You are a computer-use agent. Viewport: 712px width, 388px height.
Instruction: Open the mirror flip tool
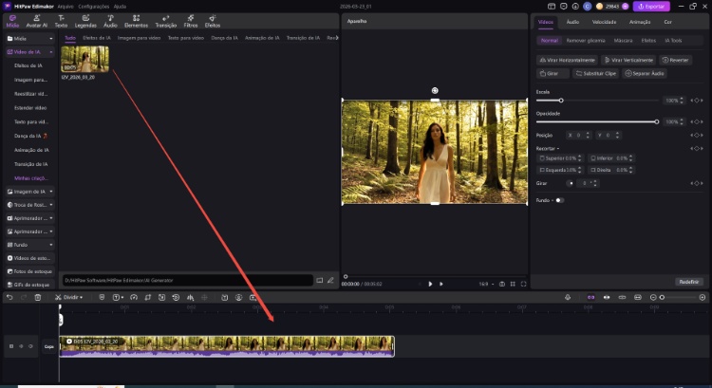[190, 297]
